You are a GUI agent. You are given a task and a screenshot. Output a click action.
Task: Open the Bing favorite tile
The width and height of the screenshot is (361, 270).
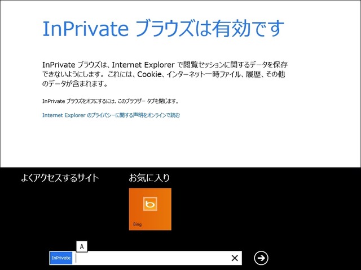[150, 209]
